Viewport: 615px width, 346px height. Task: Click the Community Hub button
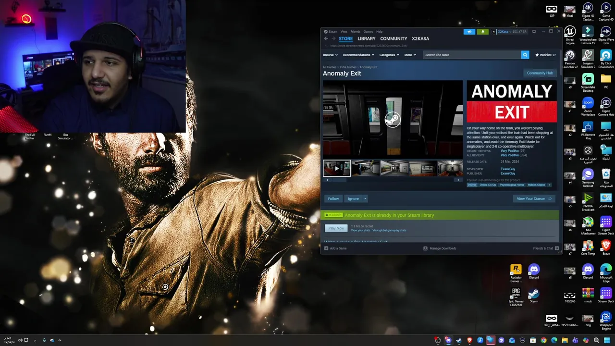(540, 73)
